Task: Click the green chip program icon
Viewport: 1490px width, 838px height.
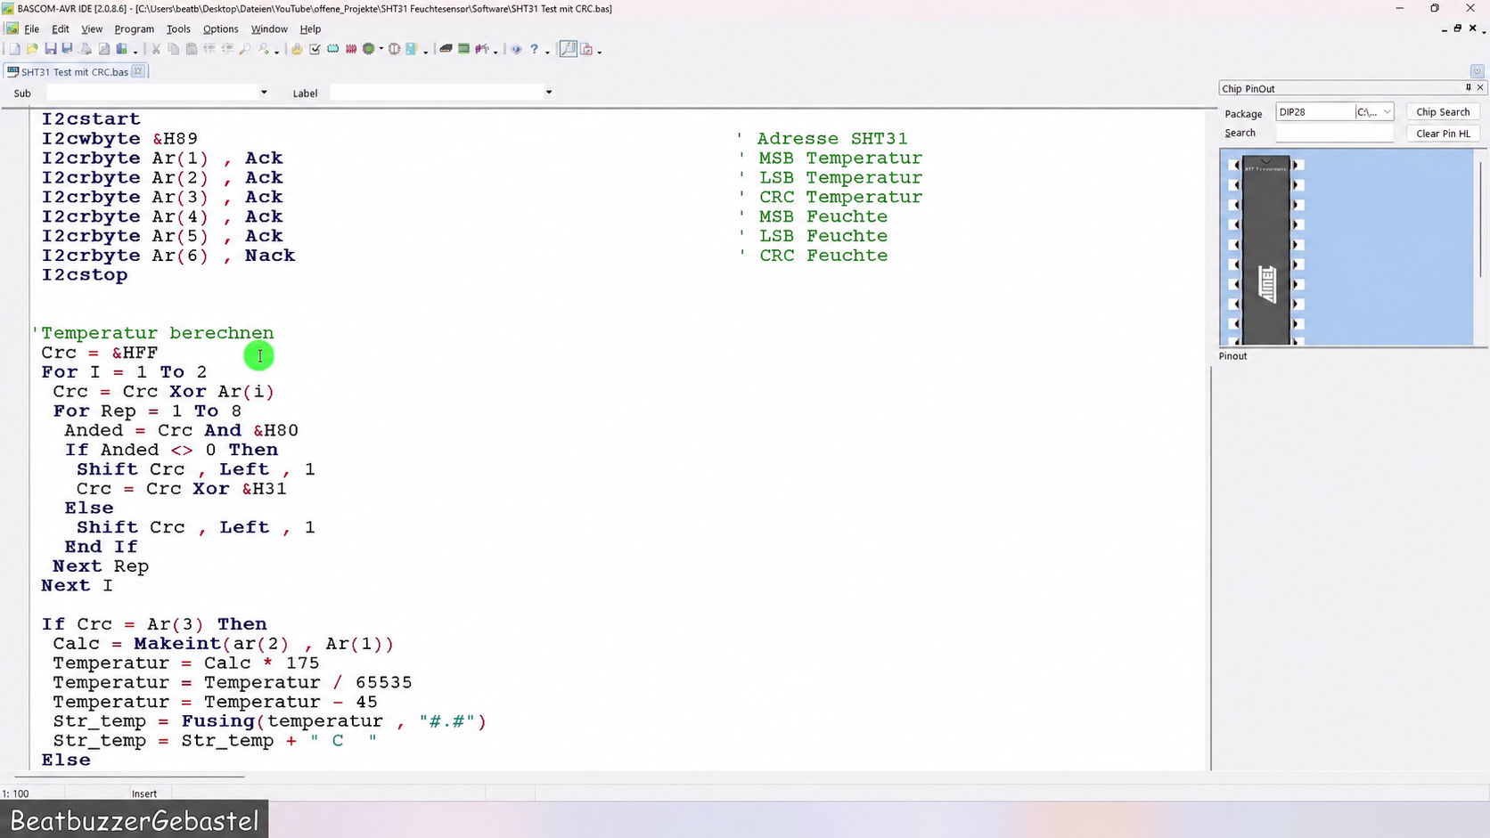Action: (x=368, y=50)
